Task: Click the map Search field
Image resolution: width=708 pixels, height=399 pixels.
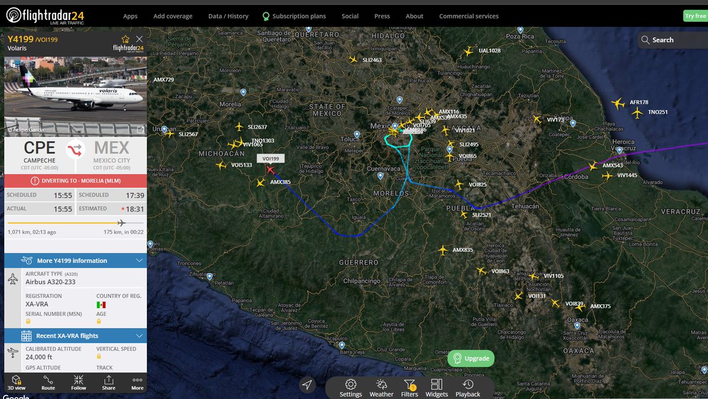Action: tap(673, 40)
